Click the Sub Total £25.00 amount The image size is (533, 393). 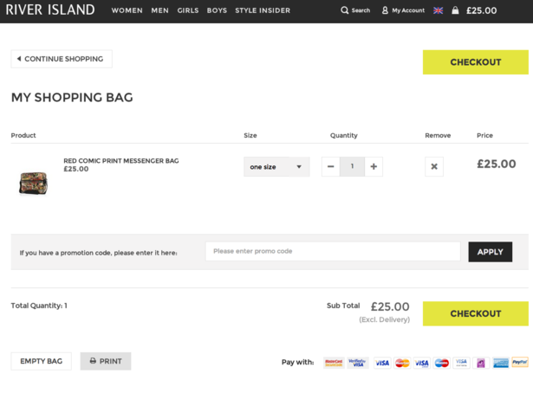click(390, 306)
